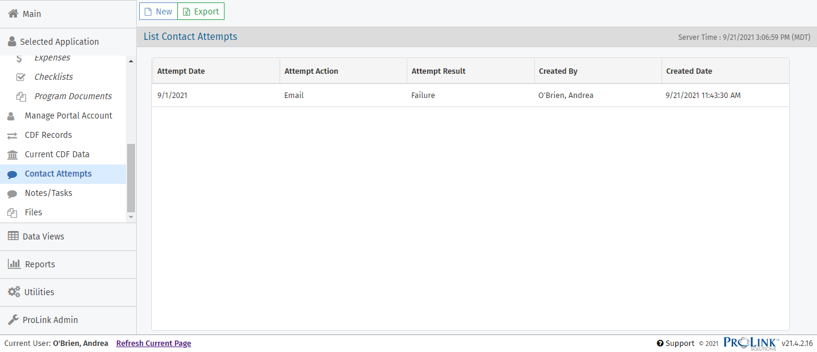Screen dimensions: 817x352
Task: Click the Files documents icon
Action: pyautogui.click(x=12, y=212)
